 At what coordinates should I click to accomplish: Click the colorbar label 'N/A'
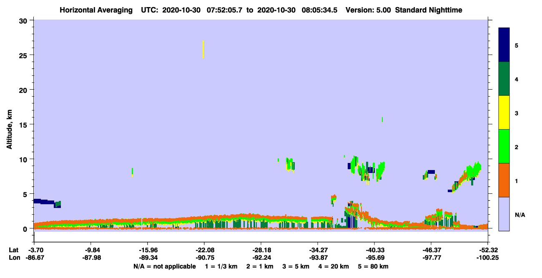(519, 215)
